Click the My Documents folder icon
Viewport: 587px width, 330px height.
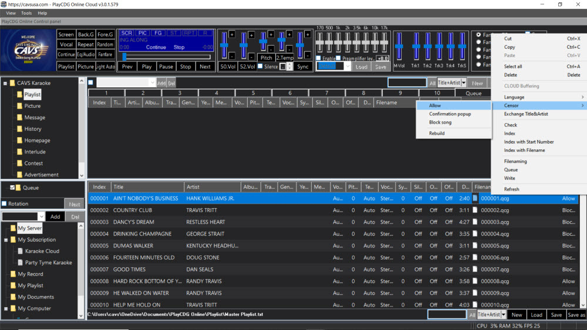pyautogui.click(x=13, y=297)
